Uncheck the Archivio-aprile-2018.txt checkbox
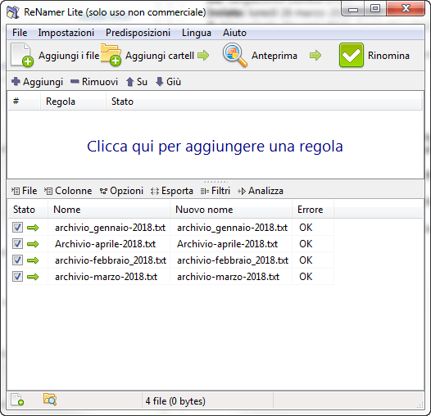This screenshot has width=431, height=416. click(17, 244)
